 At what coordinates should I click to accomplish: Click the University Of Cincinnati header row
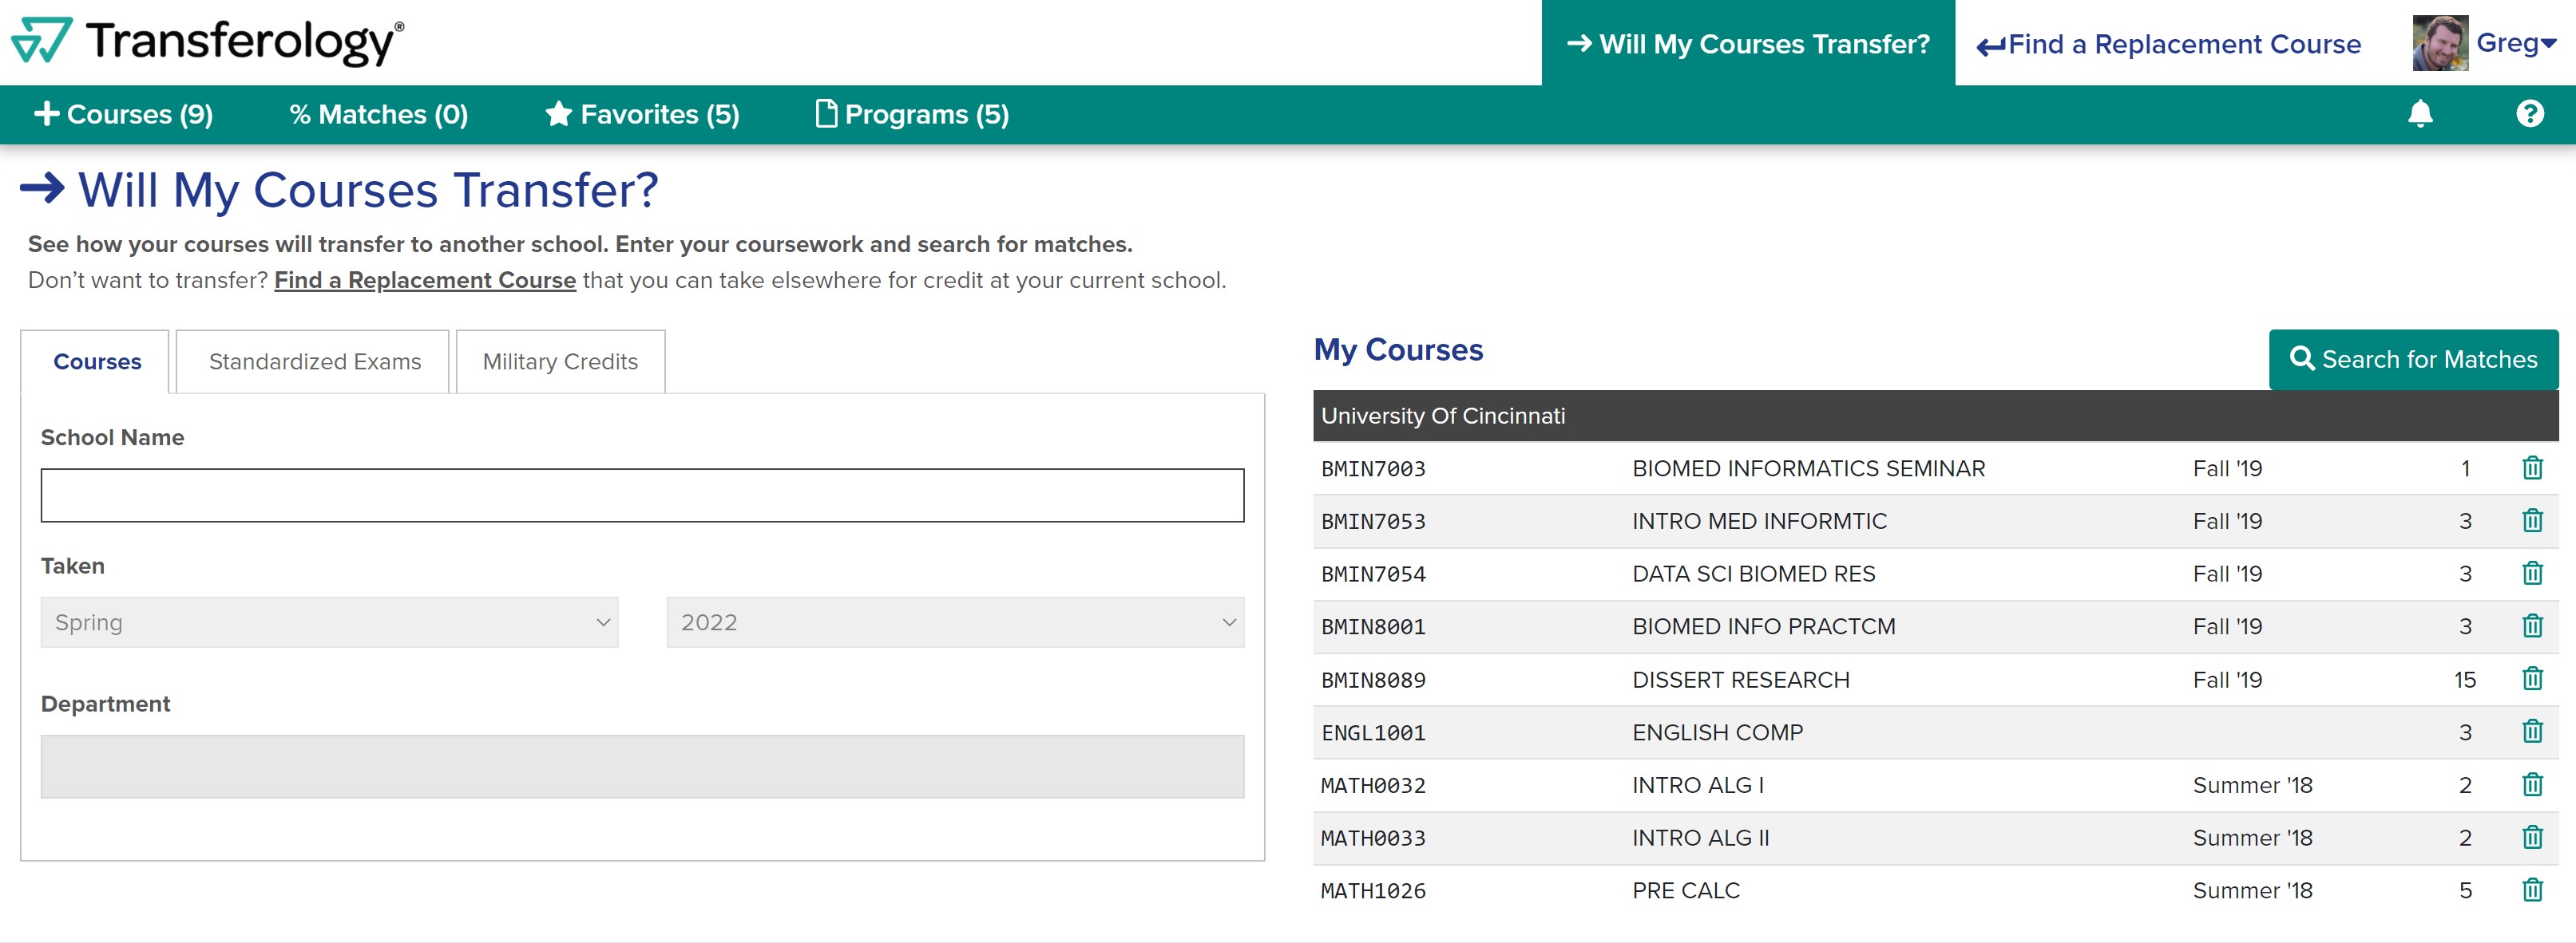[1935, 416]
